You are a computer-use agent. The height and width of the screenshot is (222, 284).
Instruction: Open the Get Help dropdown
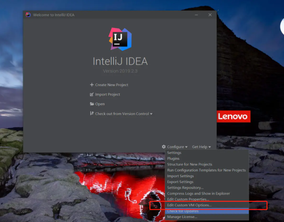(201, 147)
